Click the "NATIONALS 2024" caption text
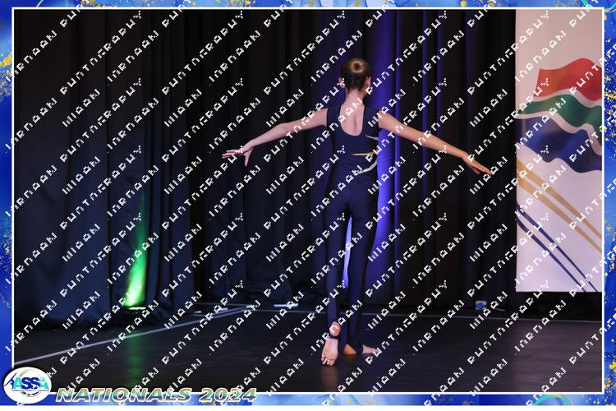 point(156,395)
